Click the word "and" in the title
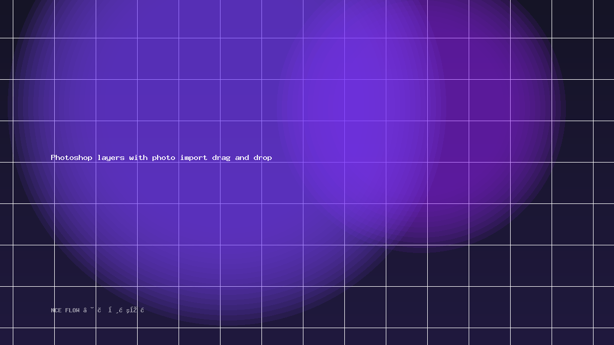The image size is (614, 345). point(242,157)
